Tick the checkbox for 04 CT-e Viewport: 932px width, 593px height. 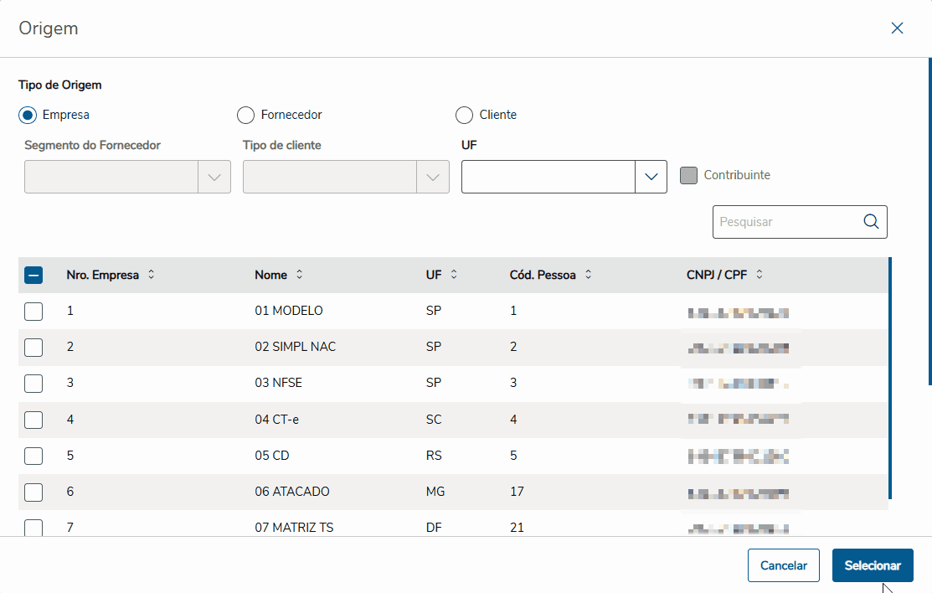(x=33, y=420)
